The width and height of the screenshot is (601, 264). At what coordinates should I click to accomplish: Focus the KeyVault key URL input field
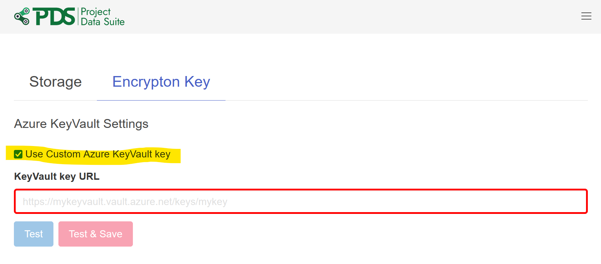pos(300,201)
